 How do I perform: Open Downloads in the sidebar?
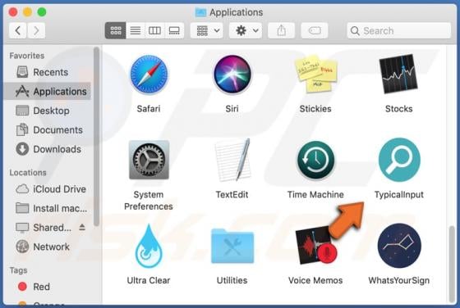[x=47, y=149]
